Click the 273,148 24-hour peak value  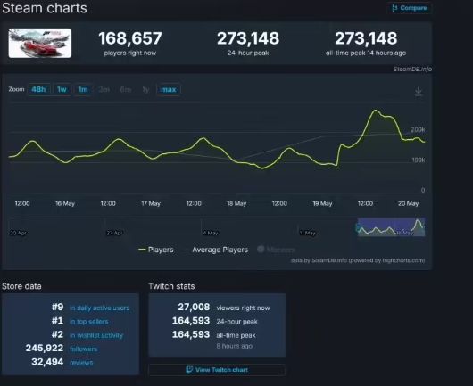pyautogui.click(x=248, y=38)
